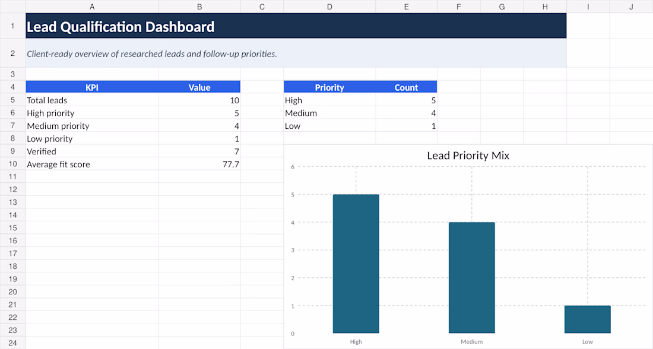Click the Lead Priority Mix chart title
The width and height of the screenshot is (653, 349).
468,156
